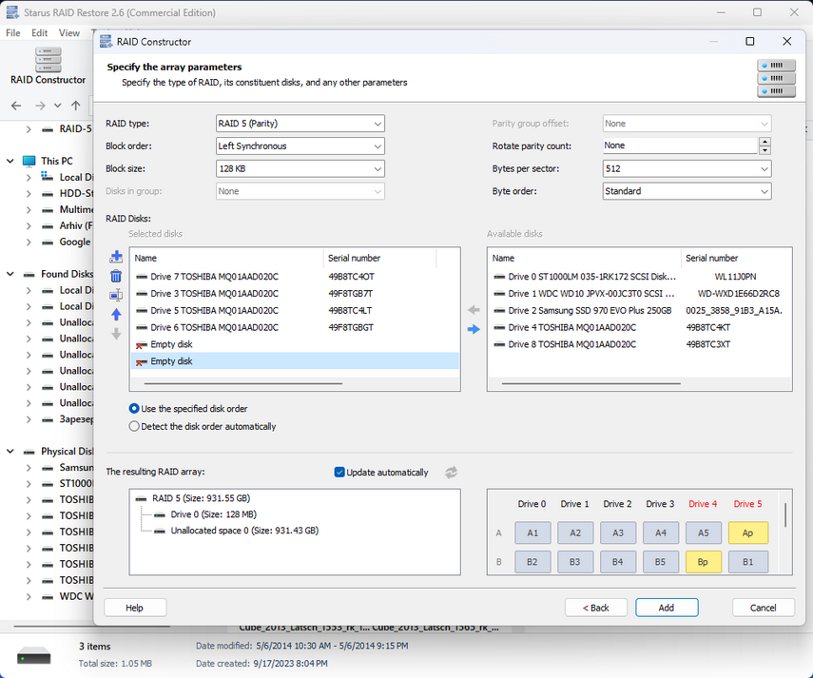The width and height of the screenshot is (813, 678).
Task: Click the up arrow in main window navigation
Action: pos(76,106)
